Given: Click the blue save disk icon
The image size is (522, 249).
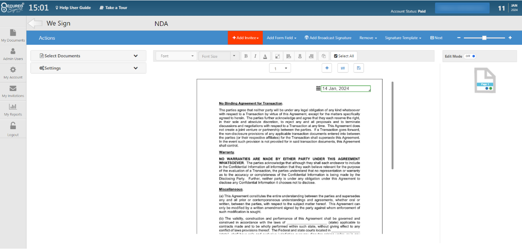Looking at the screenshot, I should 358,68.
